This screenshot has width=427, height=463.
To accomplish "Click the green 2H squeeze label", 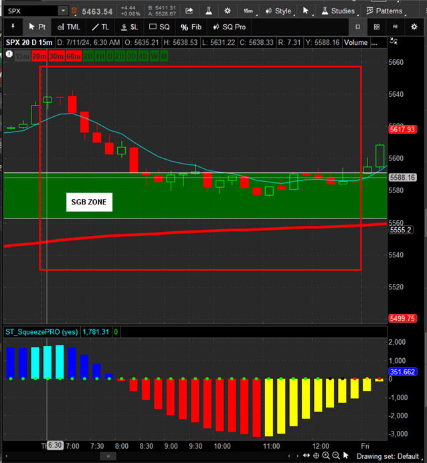I will [x=88, y=56].
